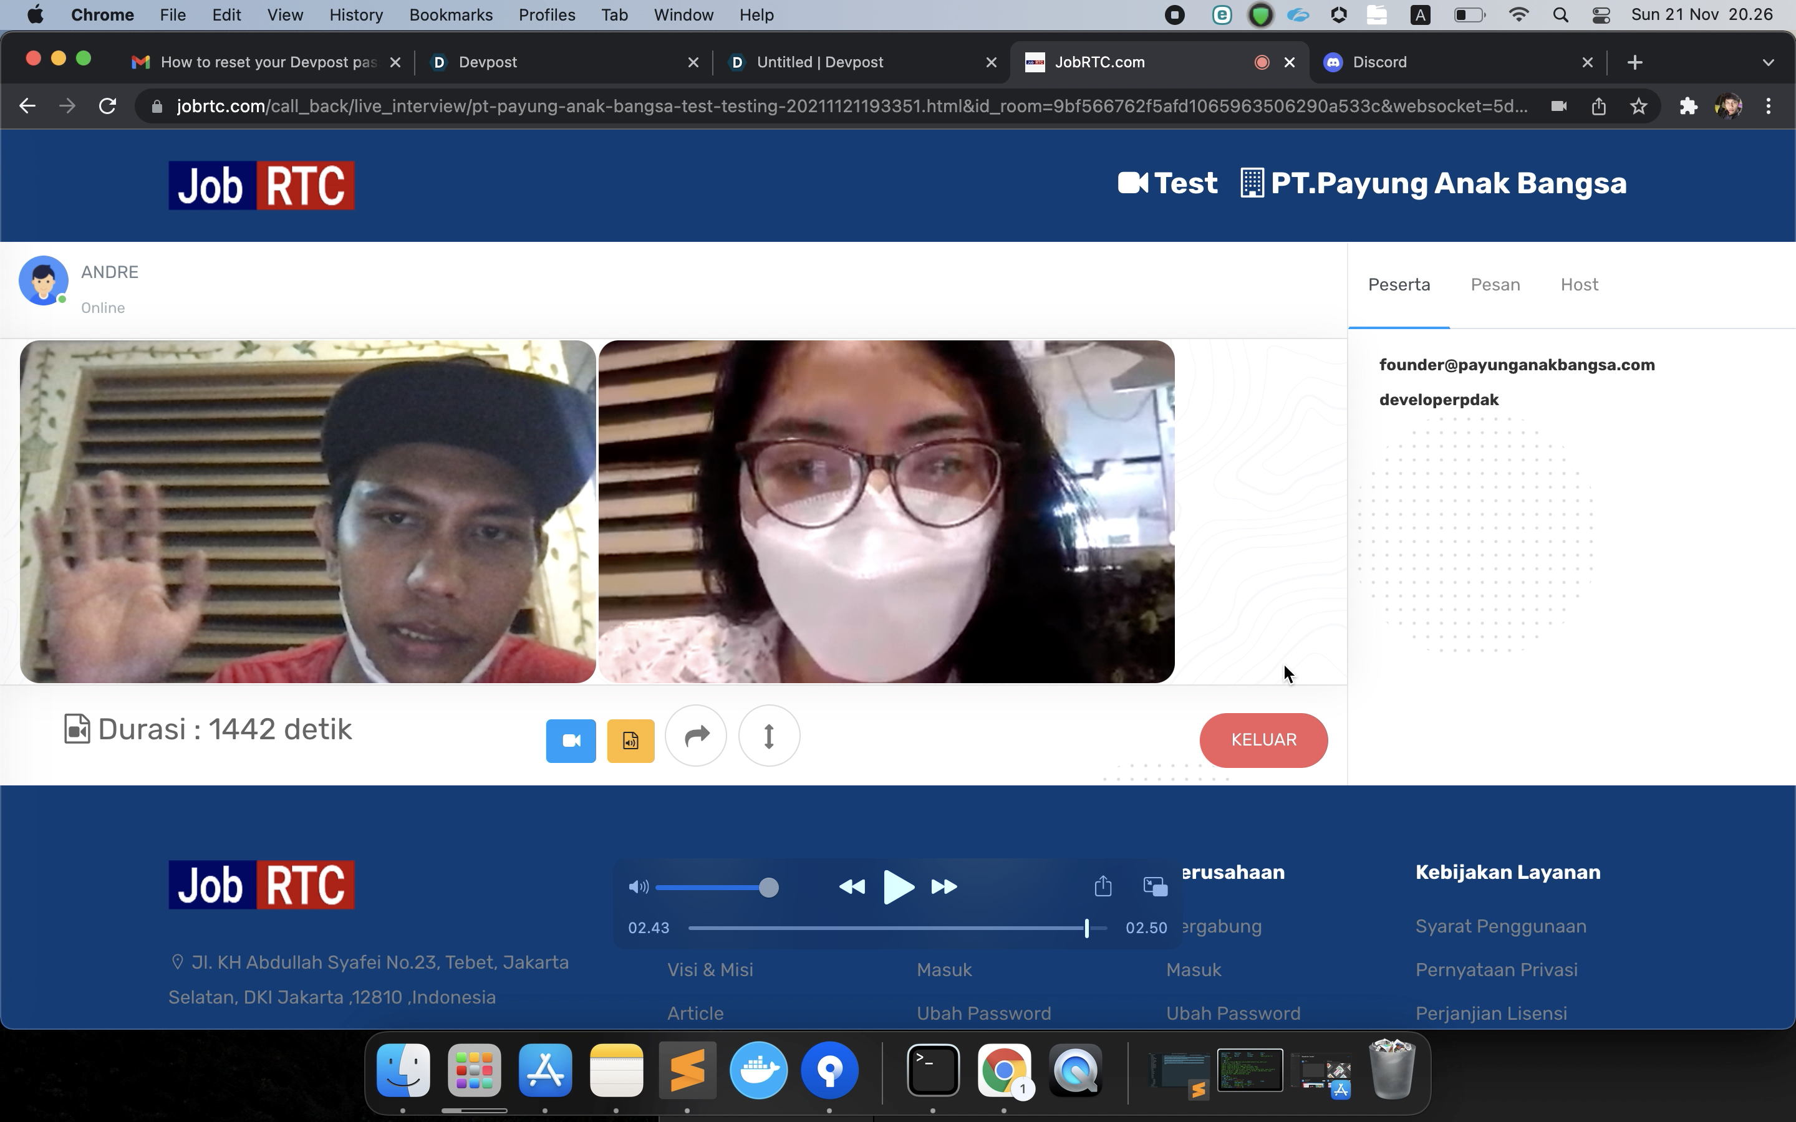Open Chrome three-dot menu
This screenshot has height=1122, width=1796.
(1769, 106)
